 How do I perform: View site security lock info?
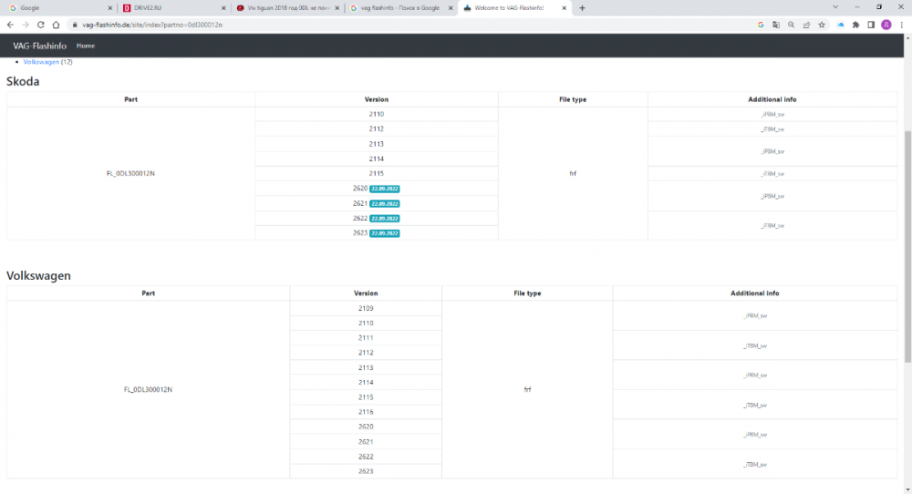(75, 25)
